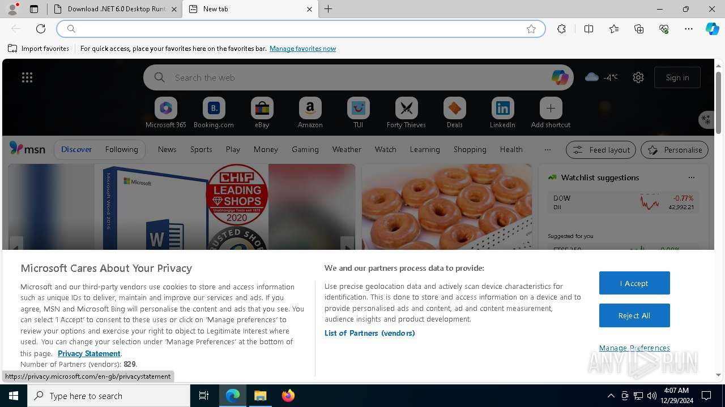725x407 pixels.
Task: Open the Forty Thieves shortcut
Action: 406,112
